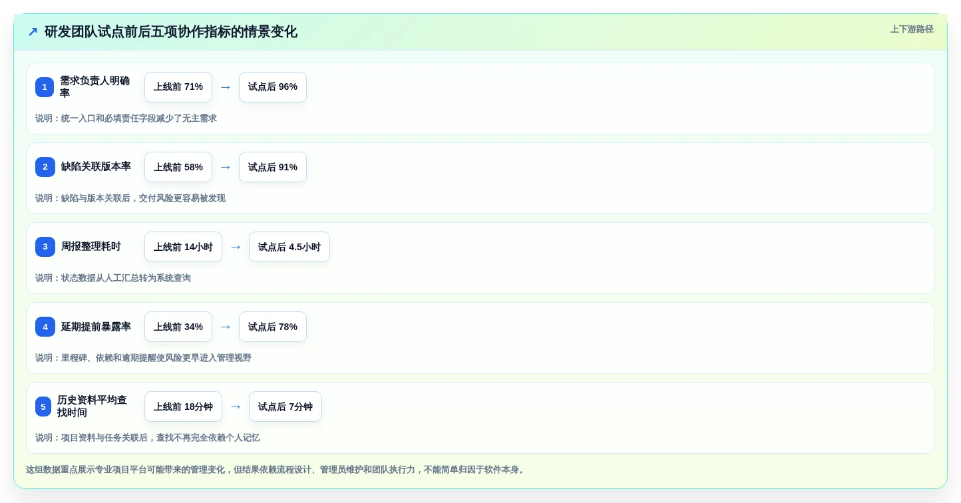Click the arrow between 上线前 71% and 试点后 96%

(226, 87)
